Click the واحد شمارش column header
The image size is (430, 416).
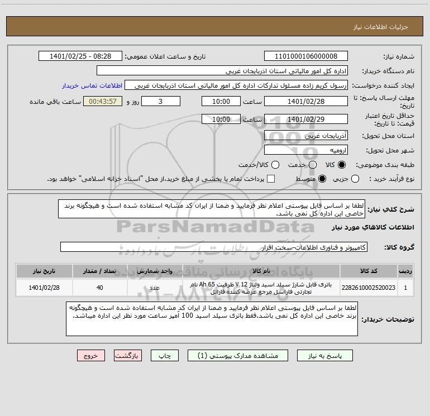pyautogui.click(x=155, y=271)
